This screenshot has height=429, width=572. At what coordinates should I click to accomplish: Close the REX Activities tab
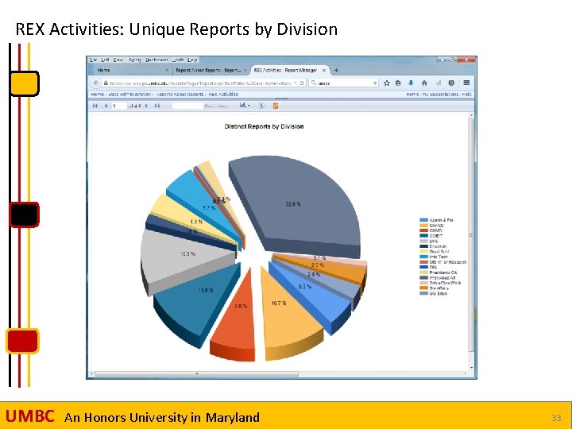[x=324, y=70]
